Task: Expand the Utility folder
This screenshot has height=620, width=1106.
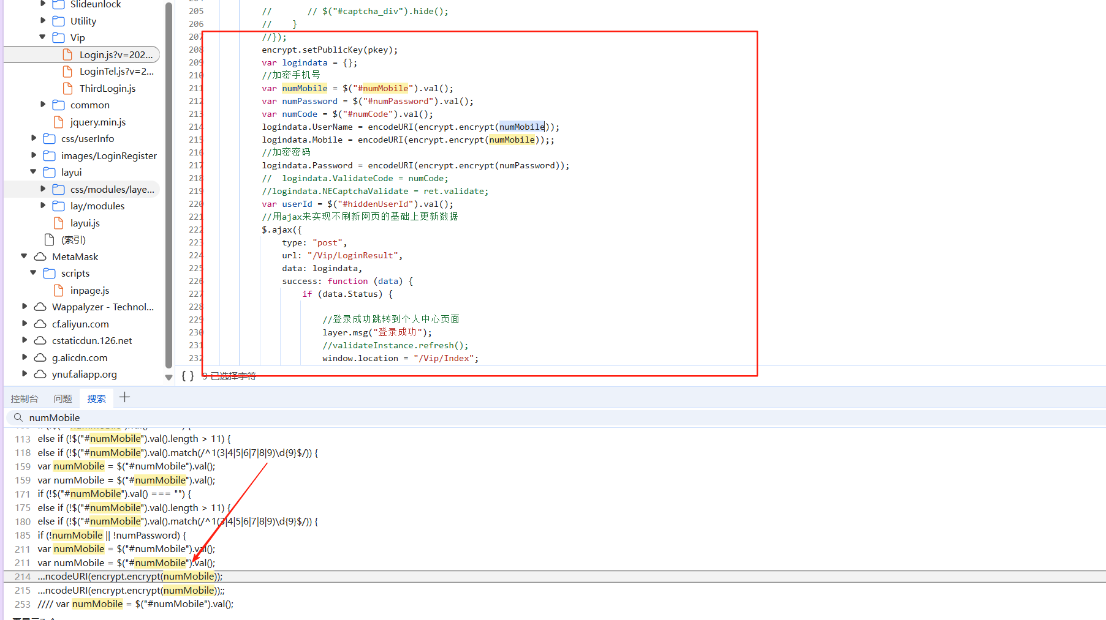Action: tap(42, 20)
